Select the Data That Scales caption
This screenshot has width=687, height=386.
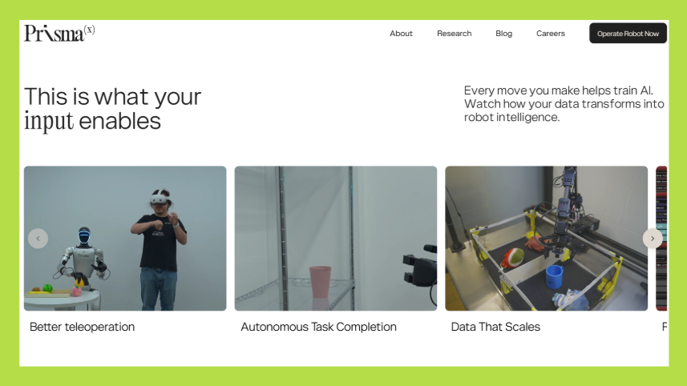click(495, 327)
